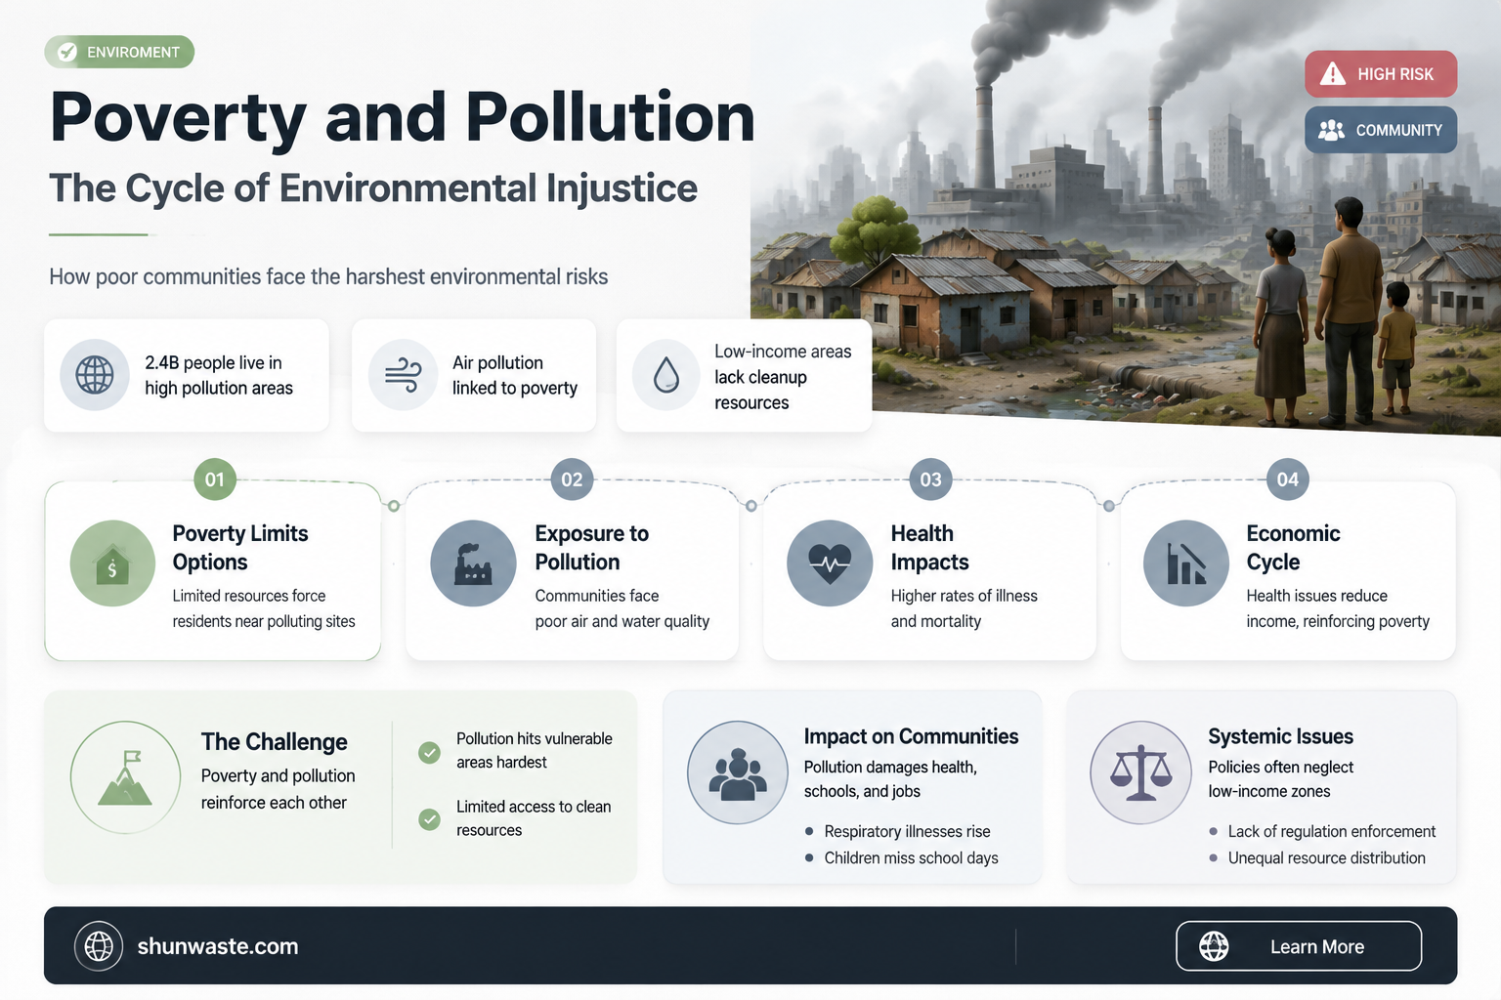Click Health issues reduce income text
The width and height of the screenshot is (1501, 1000).
tap(1338, 608)
